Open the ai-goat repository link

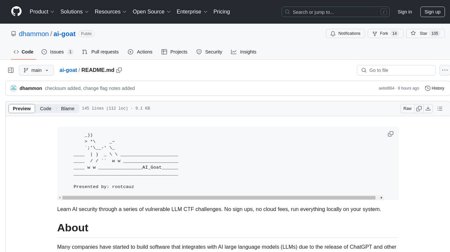tap(65, 34)
